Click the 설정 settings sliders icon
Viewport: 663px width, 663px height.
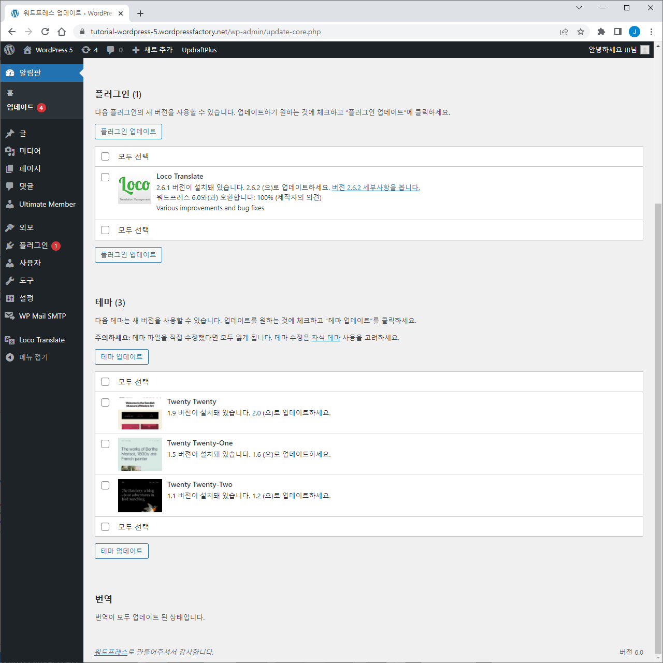click(10, 298)
